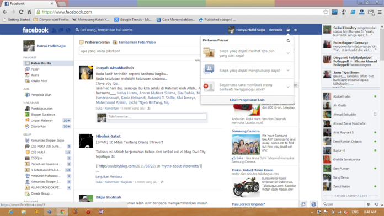384x216 pixels.
Task: Open Inayah Almahfudhoh profile name
Action: 115,68
